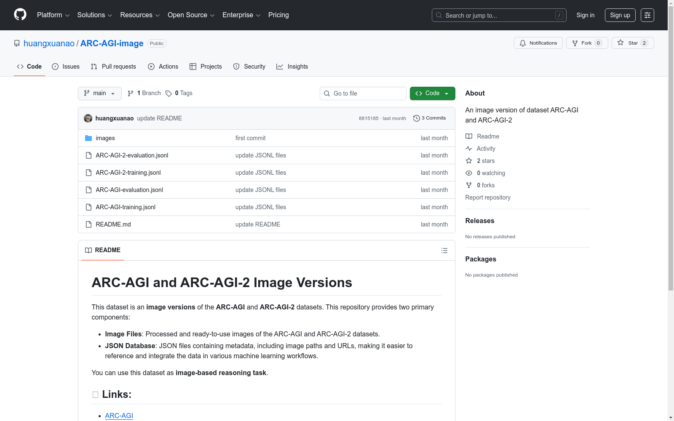Open the Actions tab
Viewport: 674px width, 421px height.
pyautogui.click(x=163, y=67)
